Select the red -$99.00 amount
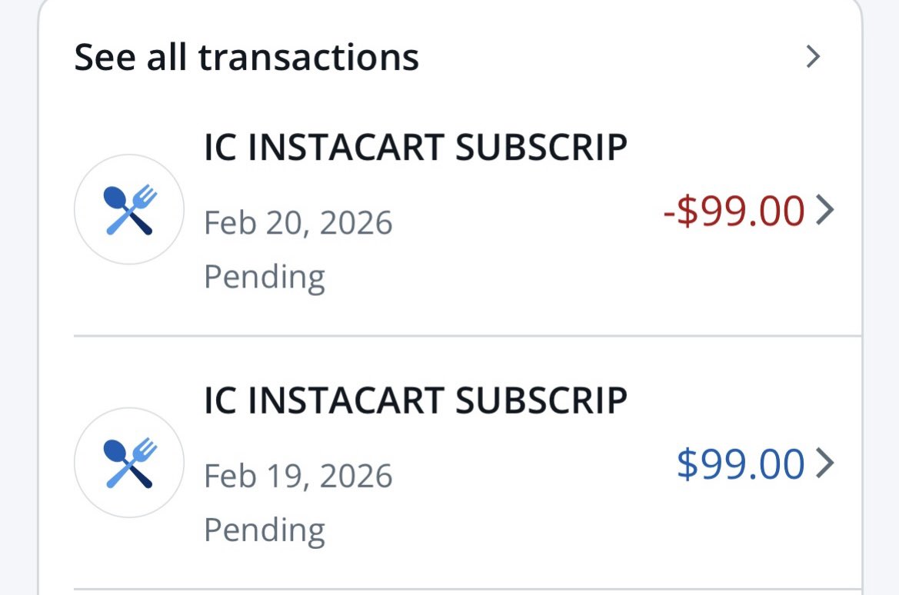 (x=734, y=211)
